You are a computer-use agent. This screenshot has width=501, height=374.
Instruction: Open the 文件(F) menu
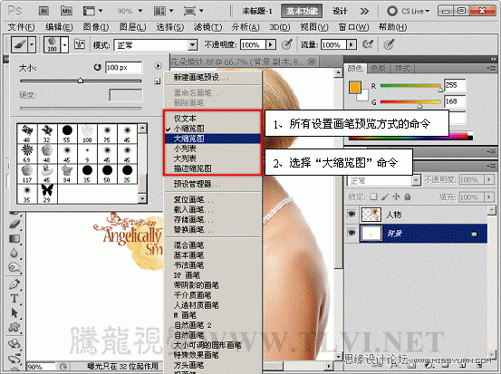tap(21, 27)
